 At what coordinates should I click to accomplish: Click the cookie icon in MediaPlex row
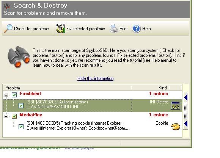[x=176, y=127]
